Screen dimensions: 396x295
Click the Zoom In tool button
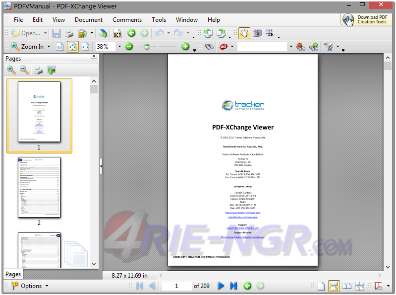(28, 47)
